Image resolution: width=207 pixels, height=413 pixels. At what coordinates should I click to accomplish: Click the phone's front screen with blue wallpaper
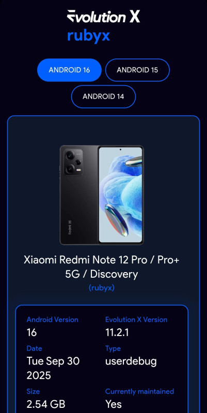tap(121, 195)
